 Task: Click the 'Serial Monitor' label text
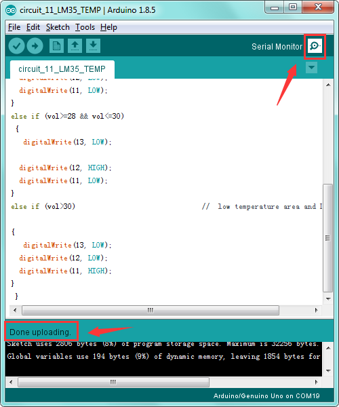tap(277, 47)
